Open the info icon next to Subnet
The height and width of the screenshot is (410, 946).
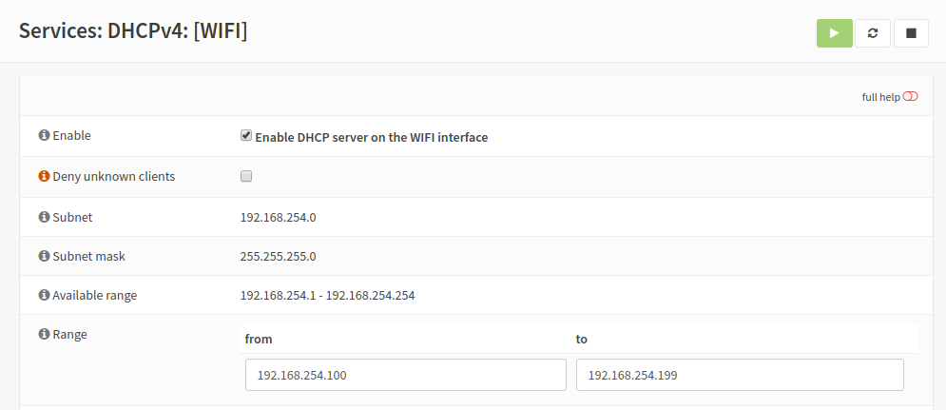pos(44,217)
